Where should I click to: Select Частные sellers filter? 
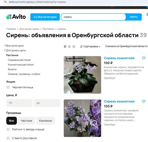(26, 121)
